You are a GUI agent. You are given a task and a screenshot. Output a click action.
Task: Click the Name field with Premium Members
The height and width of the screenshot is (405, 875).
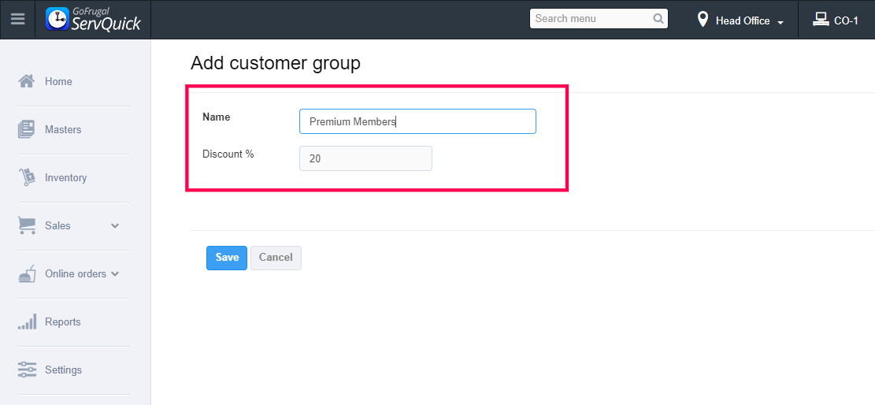[417, 121]
